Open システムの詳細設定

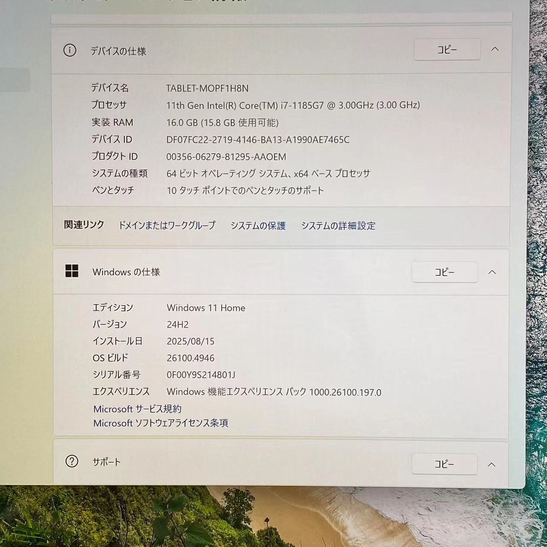(339, 226)
